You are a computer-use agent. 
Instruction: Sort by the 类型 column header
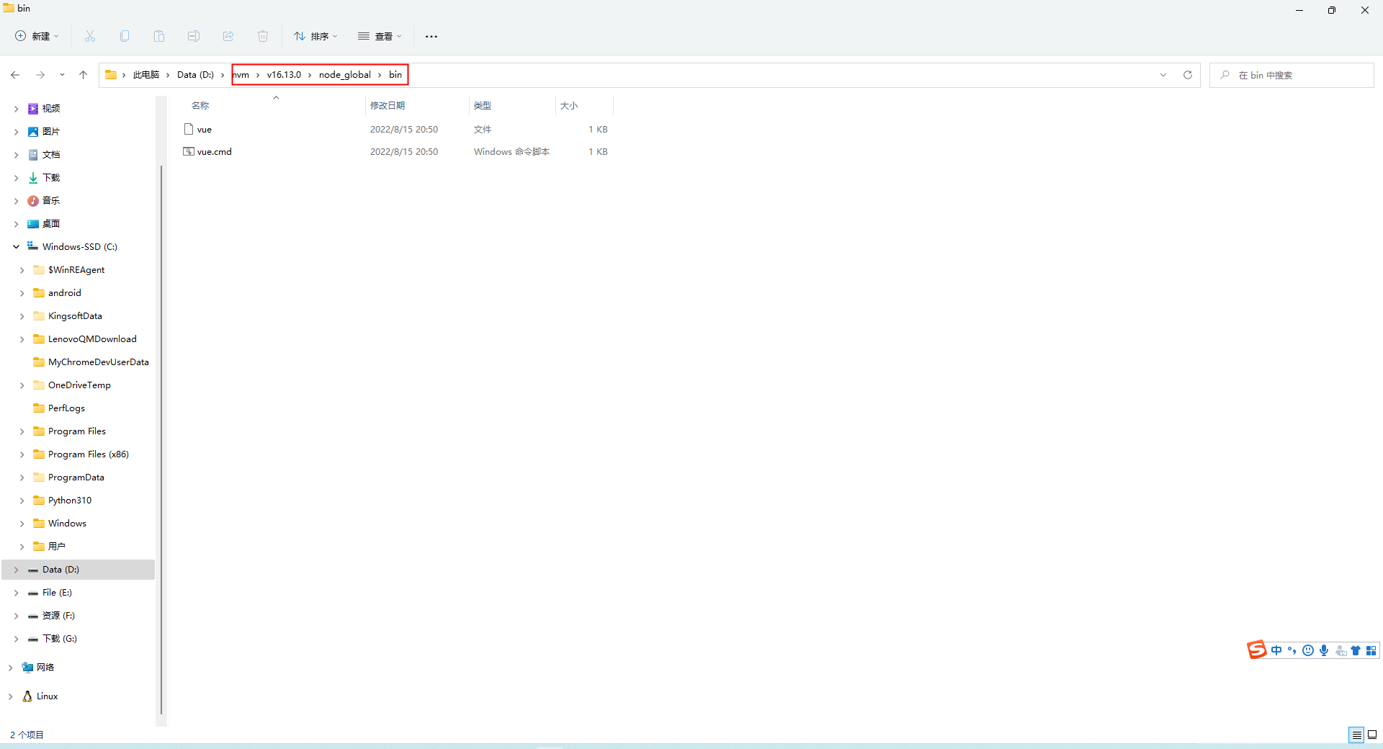point(483,106)
